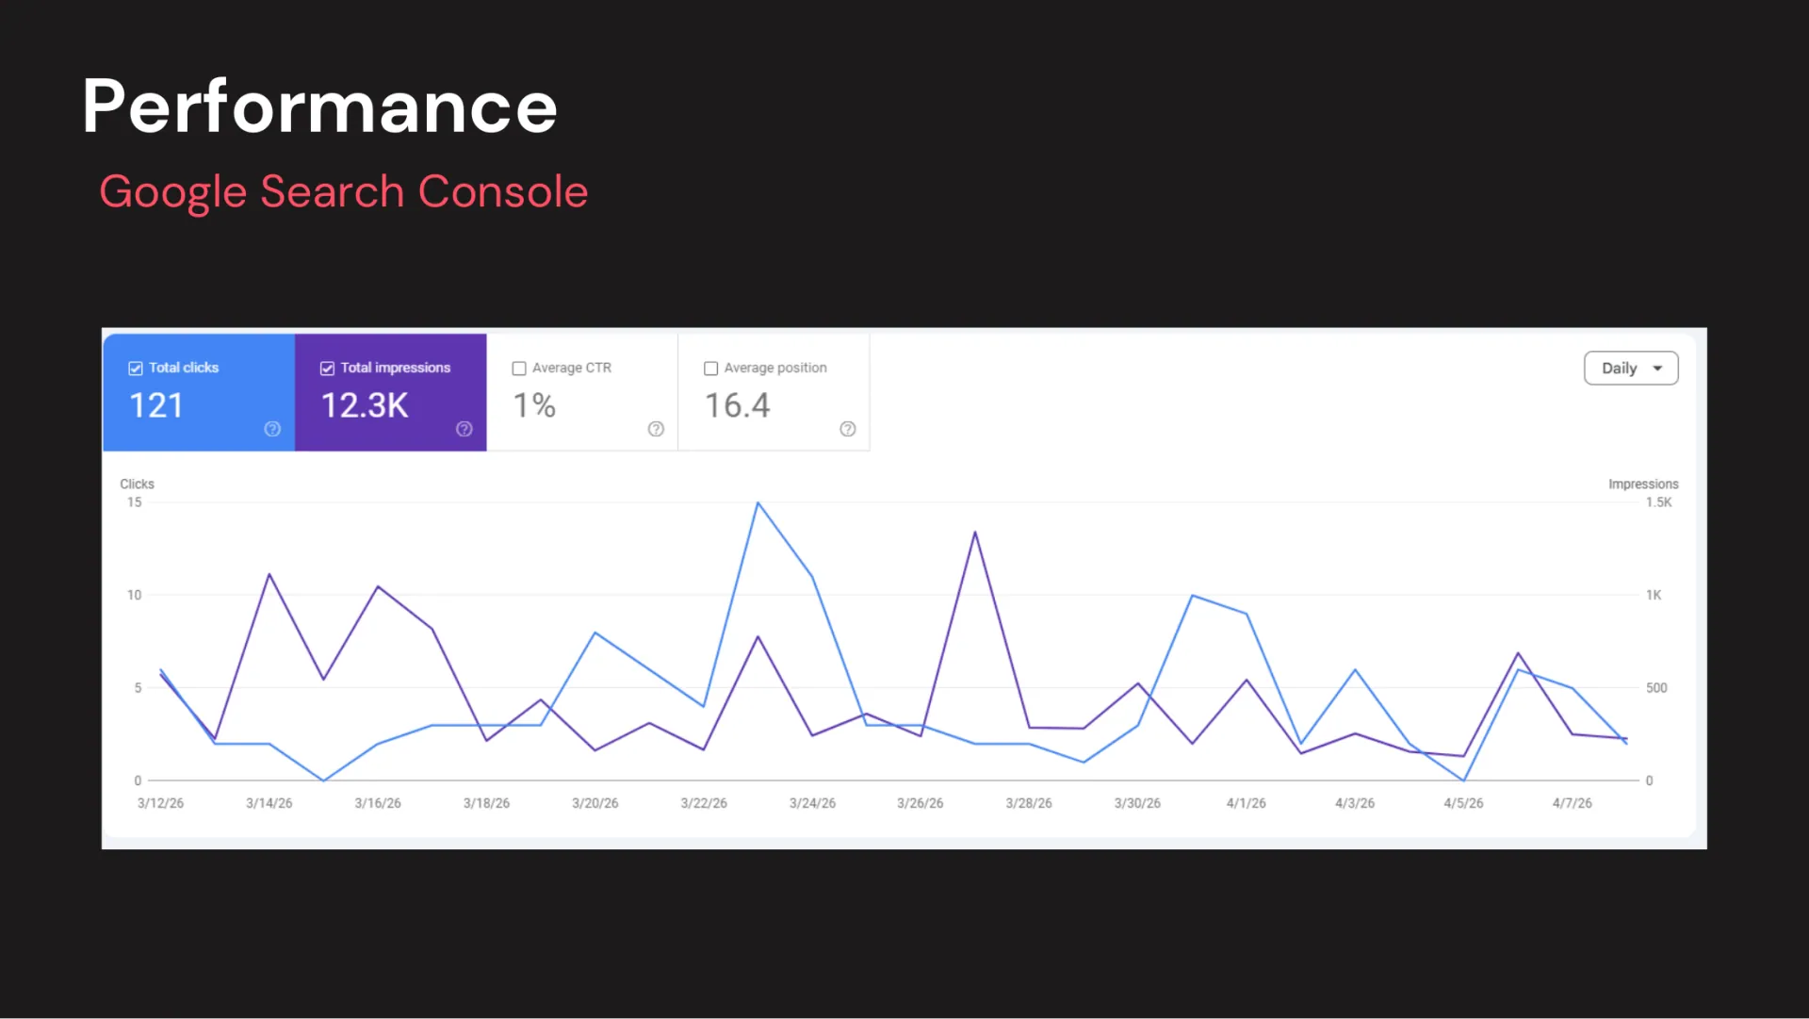Click the 4/7/26 date label

[x=1573, y=803]
